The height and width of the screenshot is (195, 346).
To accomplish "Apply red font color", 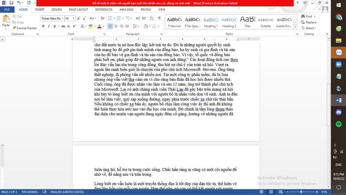I will tap(100, 26).
